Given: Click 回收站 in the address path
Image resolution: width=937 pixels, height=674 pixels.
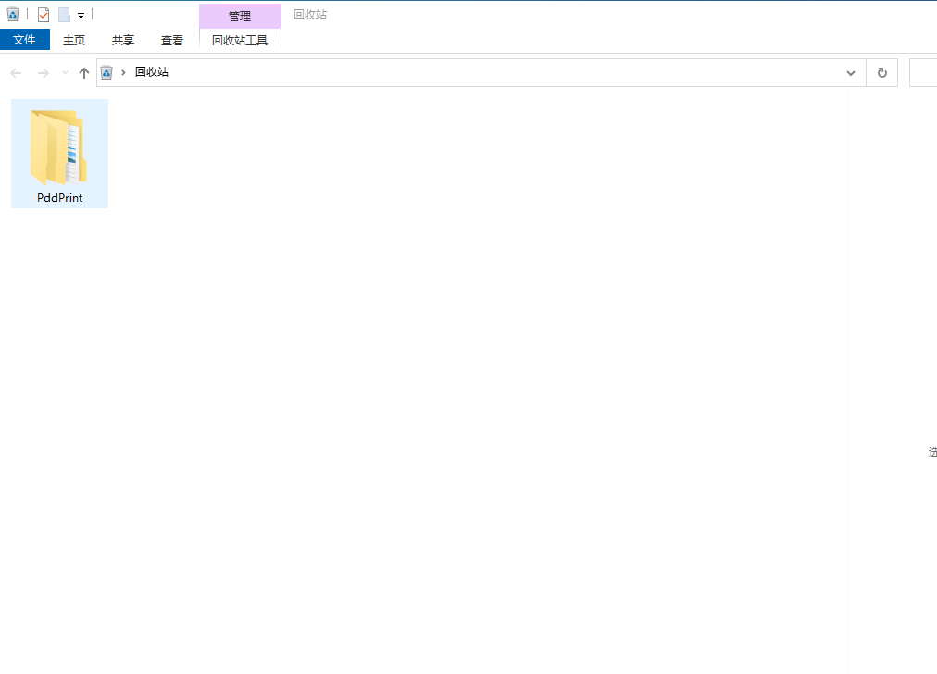Looking at the screenshot, I should [152, 72].
